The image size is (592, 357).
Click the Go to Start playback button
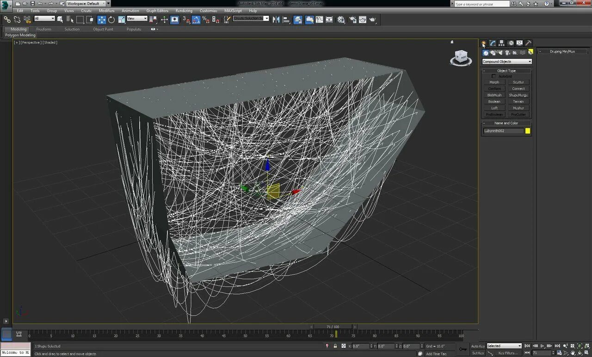coord(527,346)
